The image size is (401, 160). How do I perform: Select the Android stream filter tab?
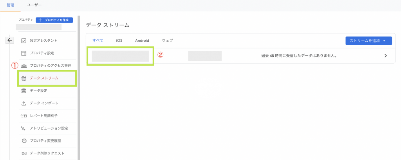[142, 41]
